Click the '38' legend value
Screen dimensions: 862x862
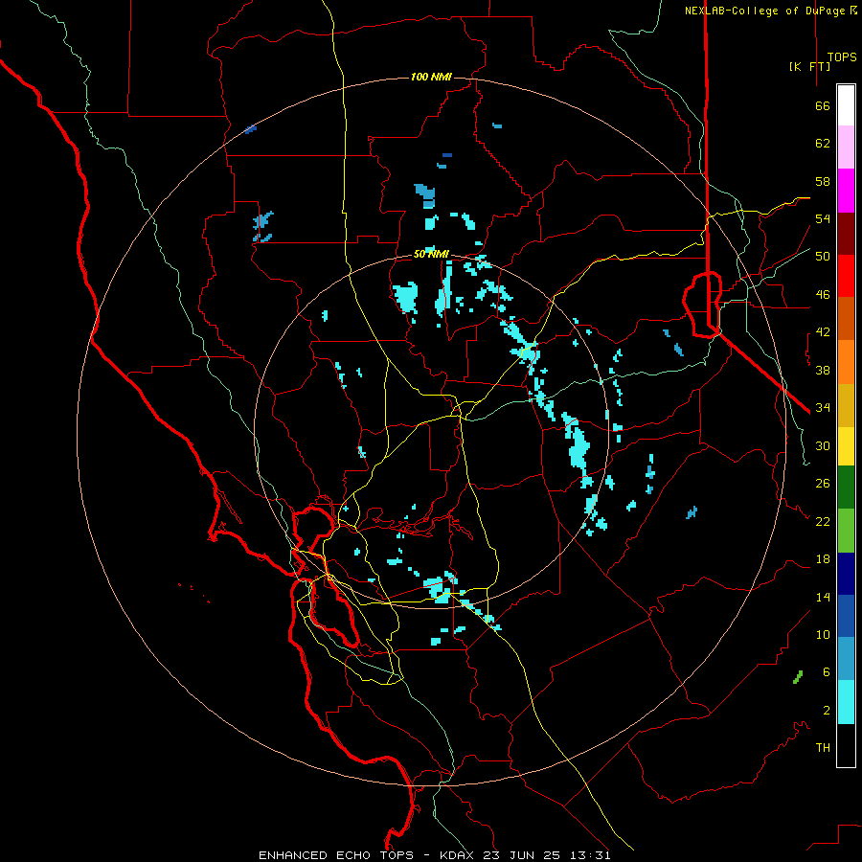[x=823, y=371]
